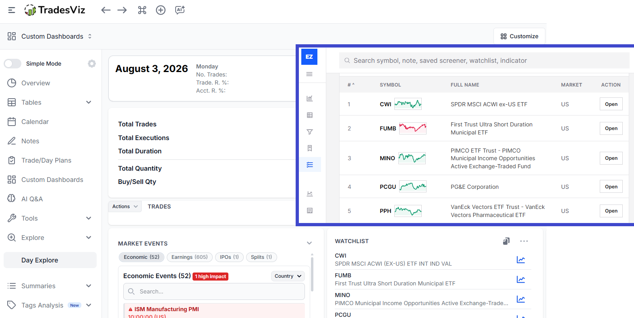Select the Economic (52) filter chip
This screenshot has width=634, height=318.
141,257
